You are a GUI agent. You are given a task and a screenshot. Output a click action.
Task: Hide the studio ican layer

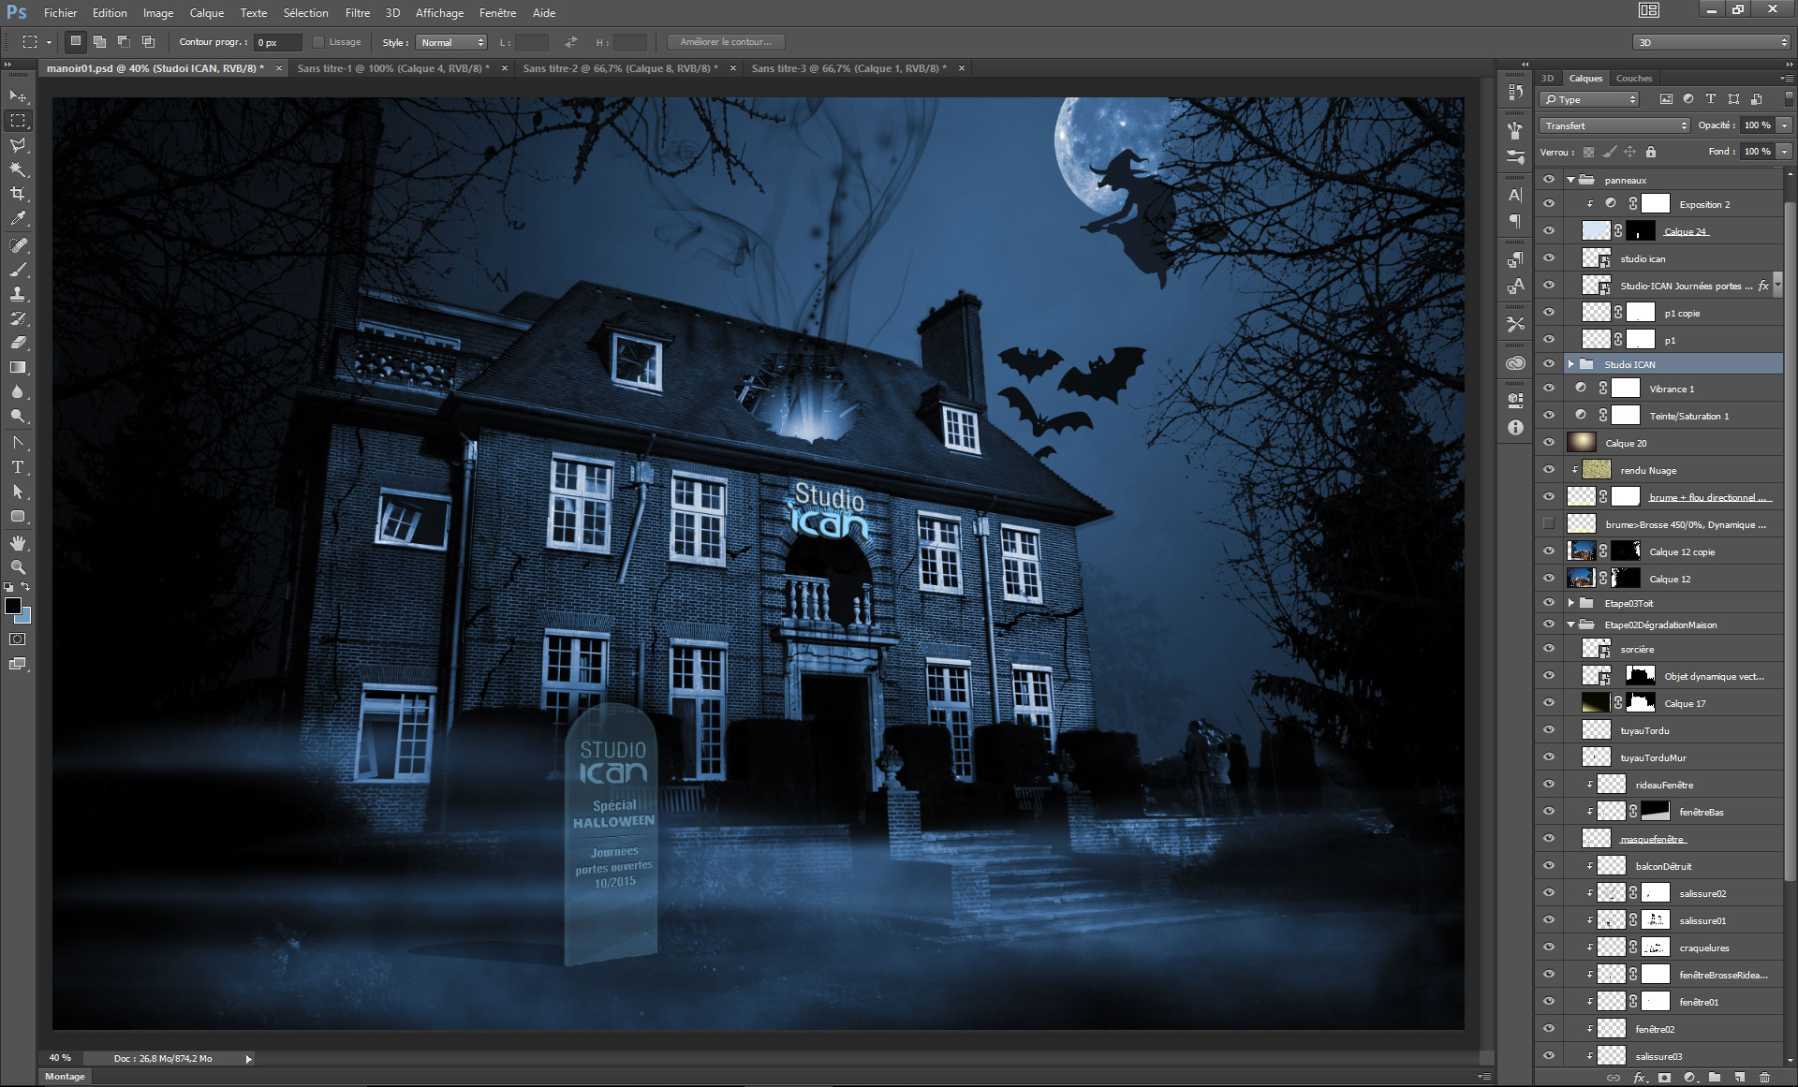pos(1548,258)
